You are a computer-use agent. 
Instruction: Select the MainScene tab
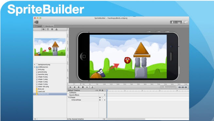tap(48, 26)
